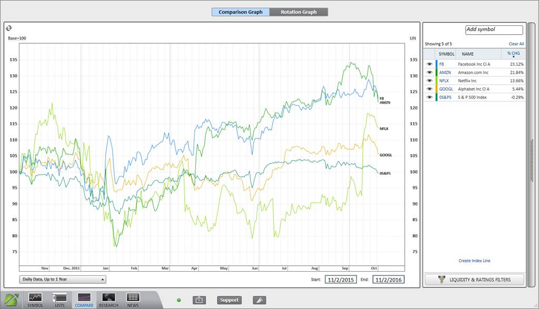Click the S & P 500 Index name
The width and height of the screenshot is (539, 309).
coord(472,97)
